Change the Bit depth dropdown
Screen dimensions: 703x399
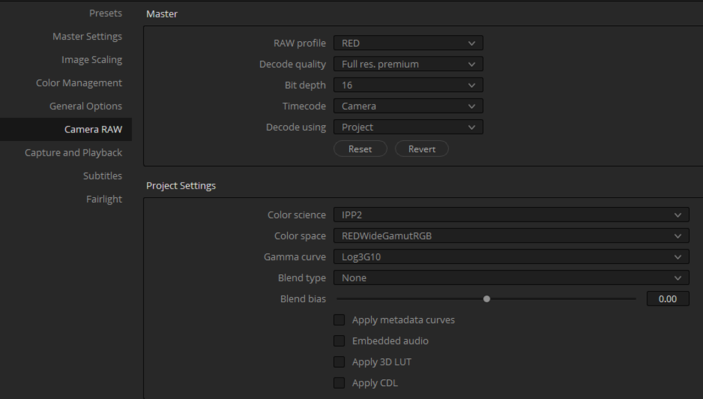[x=409, y=85]
